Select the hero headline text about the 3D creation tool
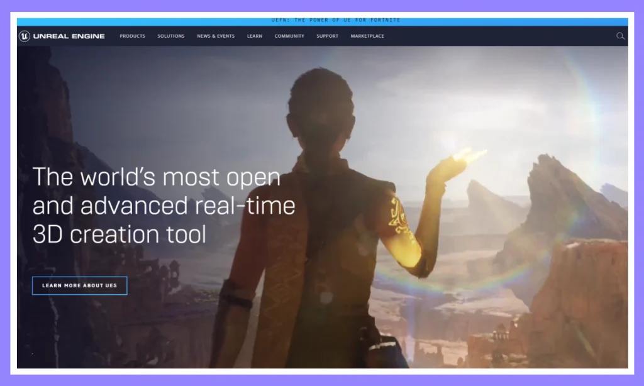The width and height of the screenshot is (644, 386). (164, 205)
